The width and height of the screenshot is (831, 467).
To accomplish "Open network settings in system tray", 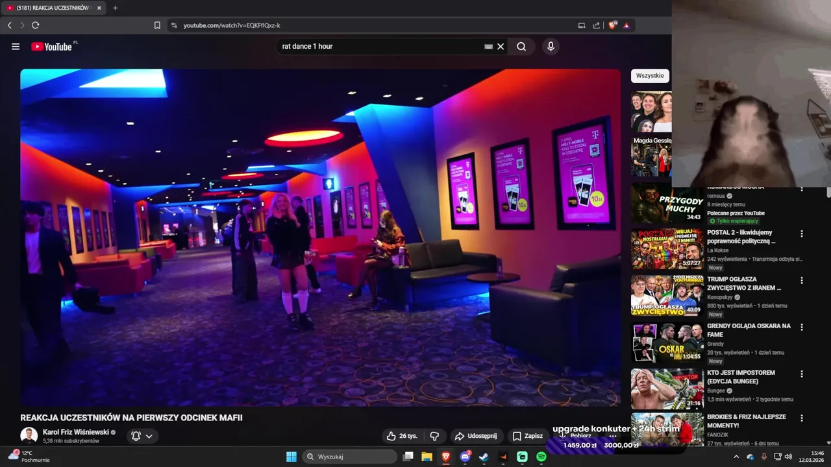I will coord(778,457).
